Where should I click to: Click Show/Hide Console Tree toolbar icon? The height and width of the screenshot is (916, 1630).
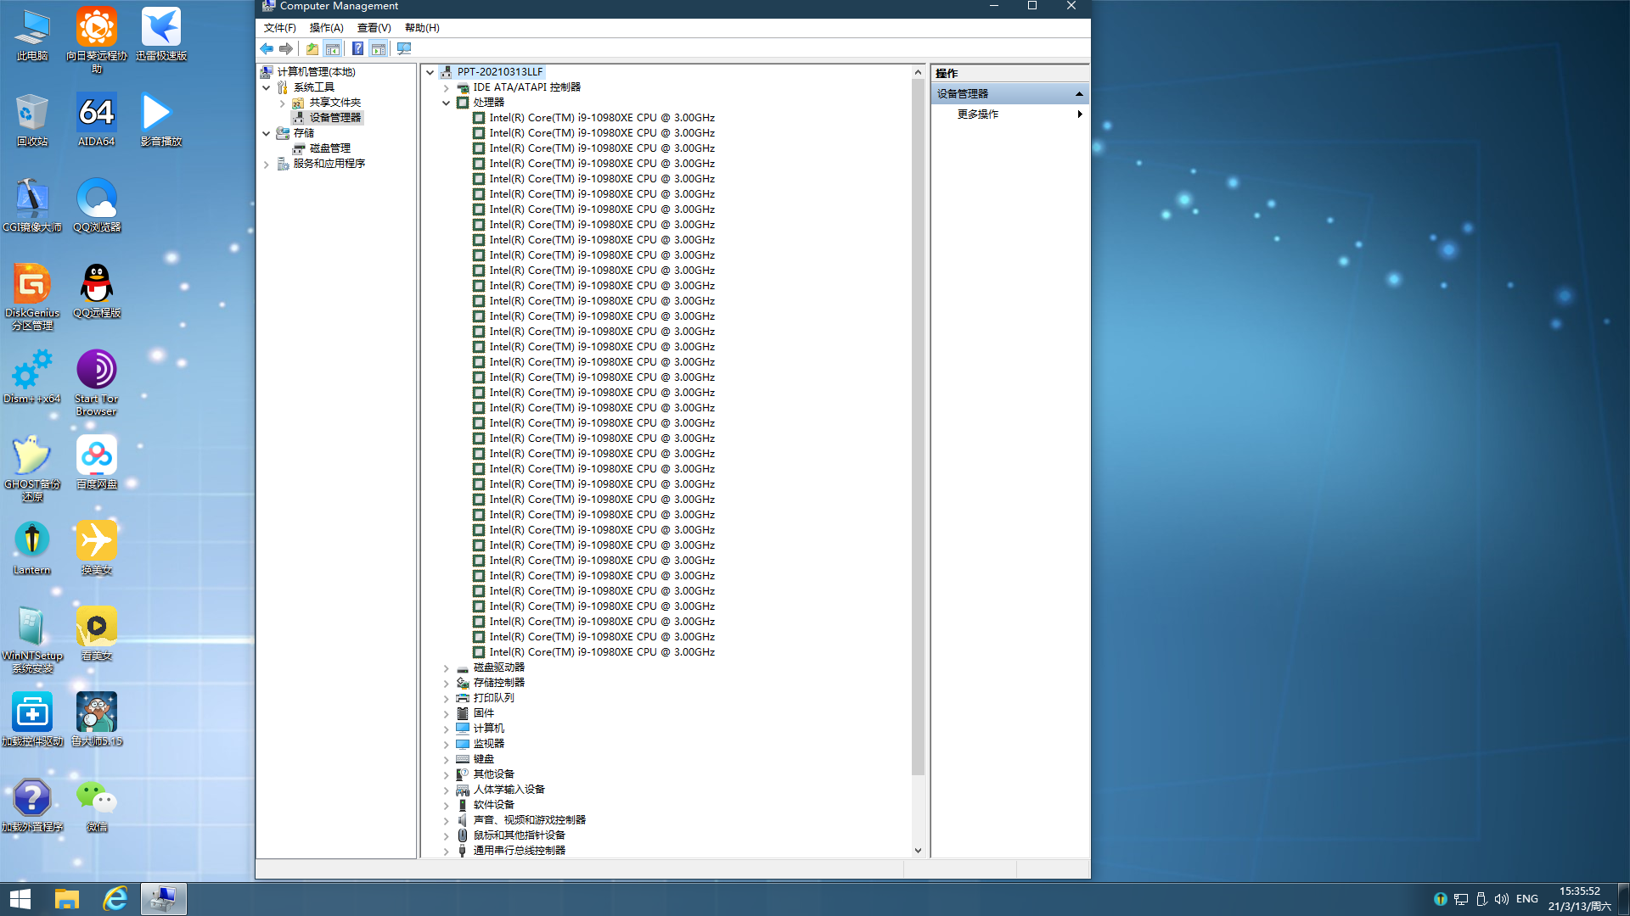pyautogui.click(x=333, y=49)
